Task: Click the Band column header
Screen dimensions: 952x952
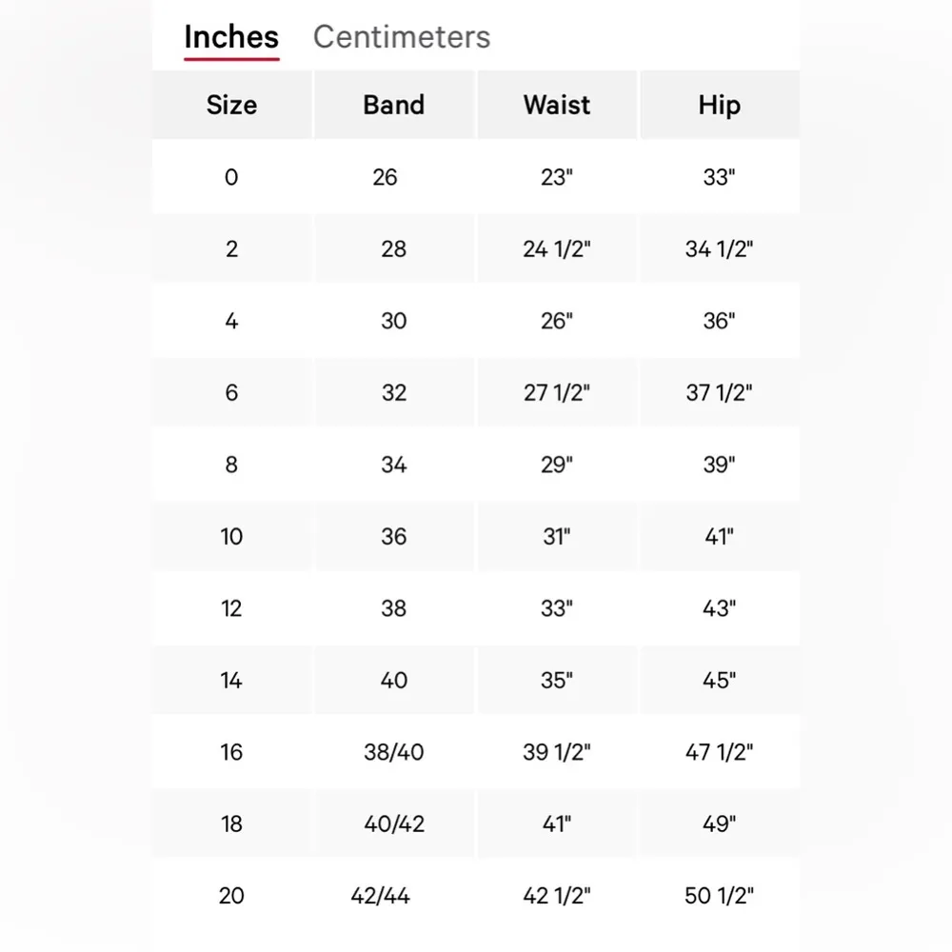Action: pos(393,105)
